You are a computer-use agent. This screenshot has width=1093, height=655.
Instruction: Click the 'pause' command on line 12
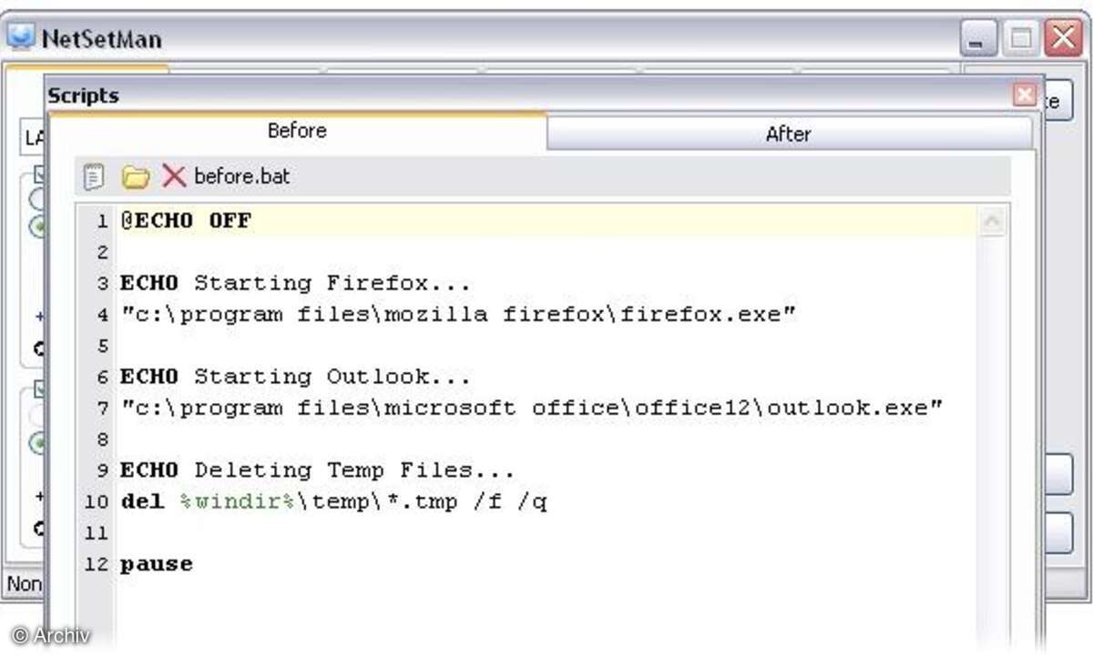[157, 564]
